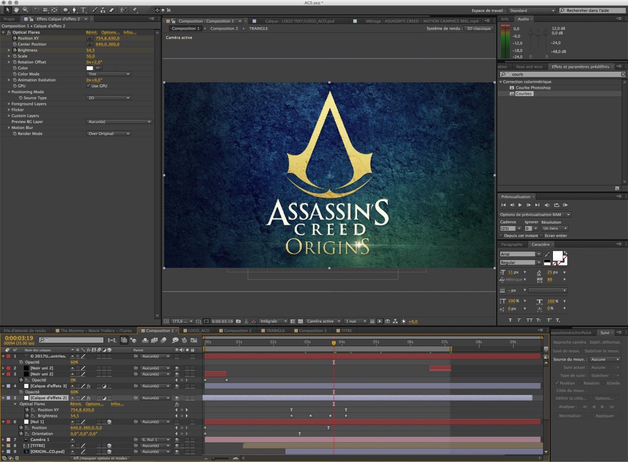Select the Zoom magnifier tool

[26, 10]
